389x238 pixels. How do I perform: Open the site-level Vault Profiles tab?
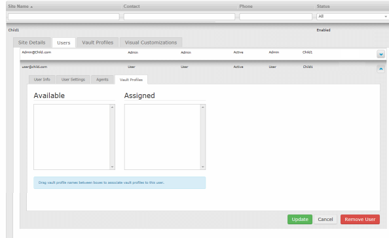tap(98, 42)
